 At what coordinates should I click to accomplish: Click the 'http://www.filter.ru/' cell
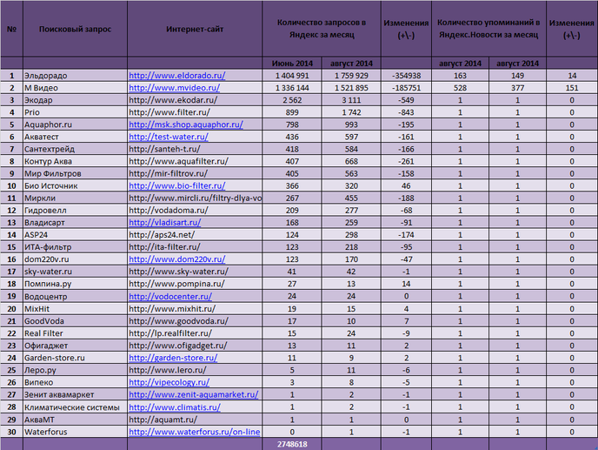coord(195,112)
